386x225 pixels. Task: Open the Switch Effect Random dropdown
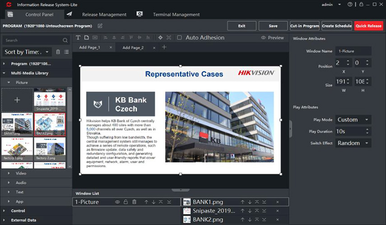tap(353, 143)
